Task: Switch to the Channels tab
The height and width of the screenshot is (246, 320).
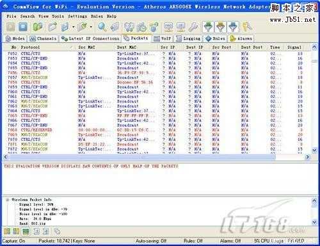Action: 44,38
